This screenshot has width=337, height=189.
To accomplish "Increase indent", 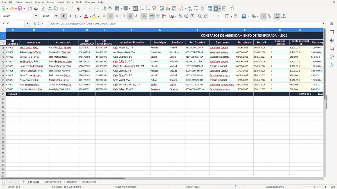I will point(214,16).
